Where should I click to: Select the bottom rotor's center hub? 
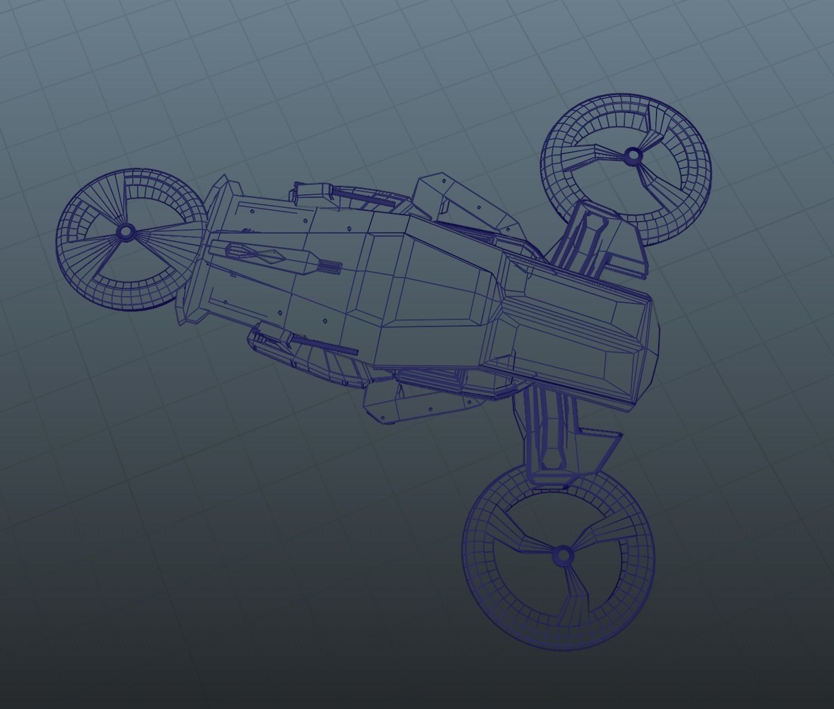pyautogui.click(x=562, y=556)
